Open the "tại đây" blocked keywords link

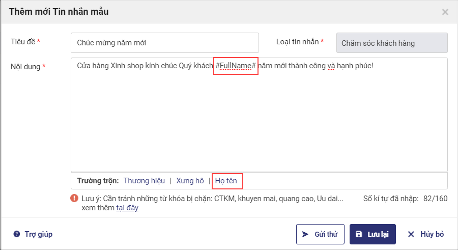coord(127,208)
